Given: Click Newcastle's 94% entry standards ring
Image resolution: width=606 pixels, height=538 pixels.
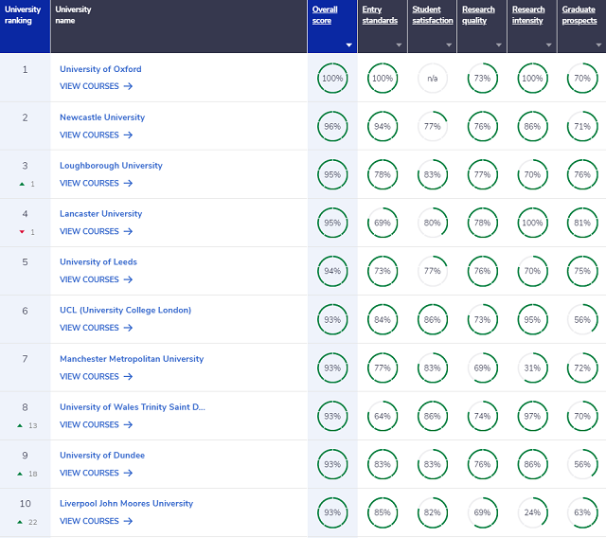Looking at the screenshot, I should tap(383, 126).
